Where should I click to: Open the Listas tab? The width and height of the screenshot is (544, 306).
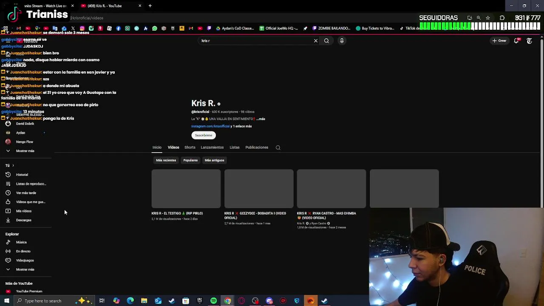click(x=235, y=147)
